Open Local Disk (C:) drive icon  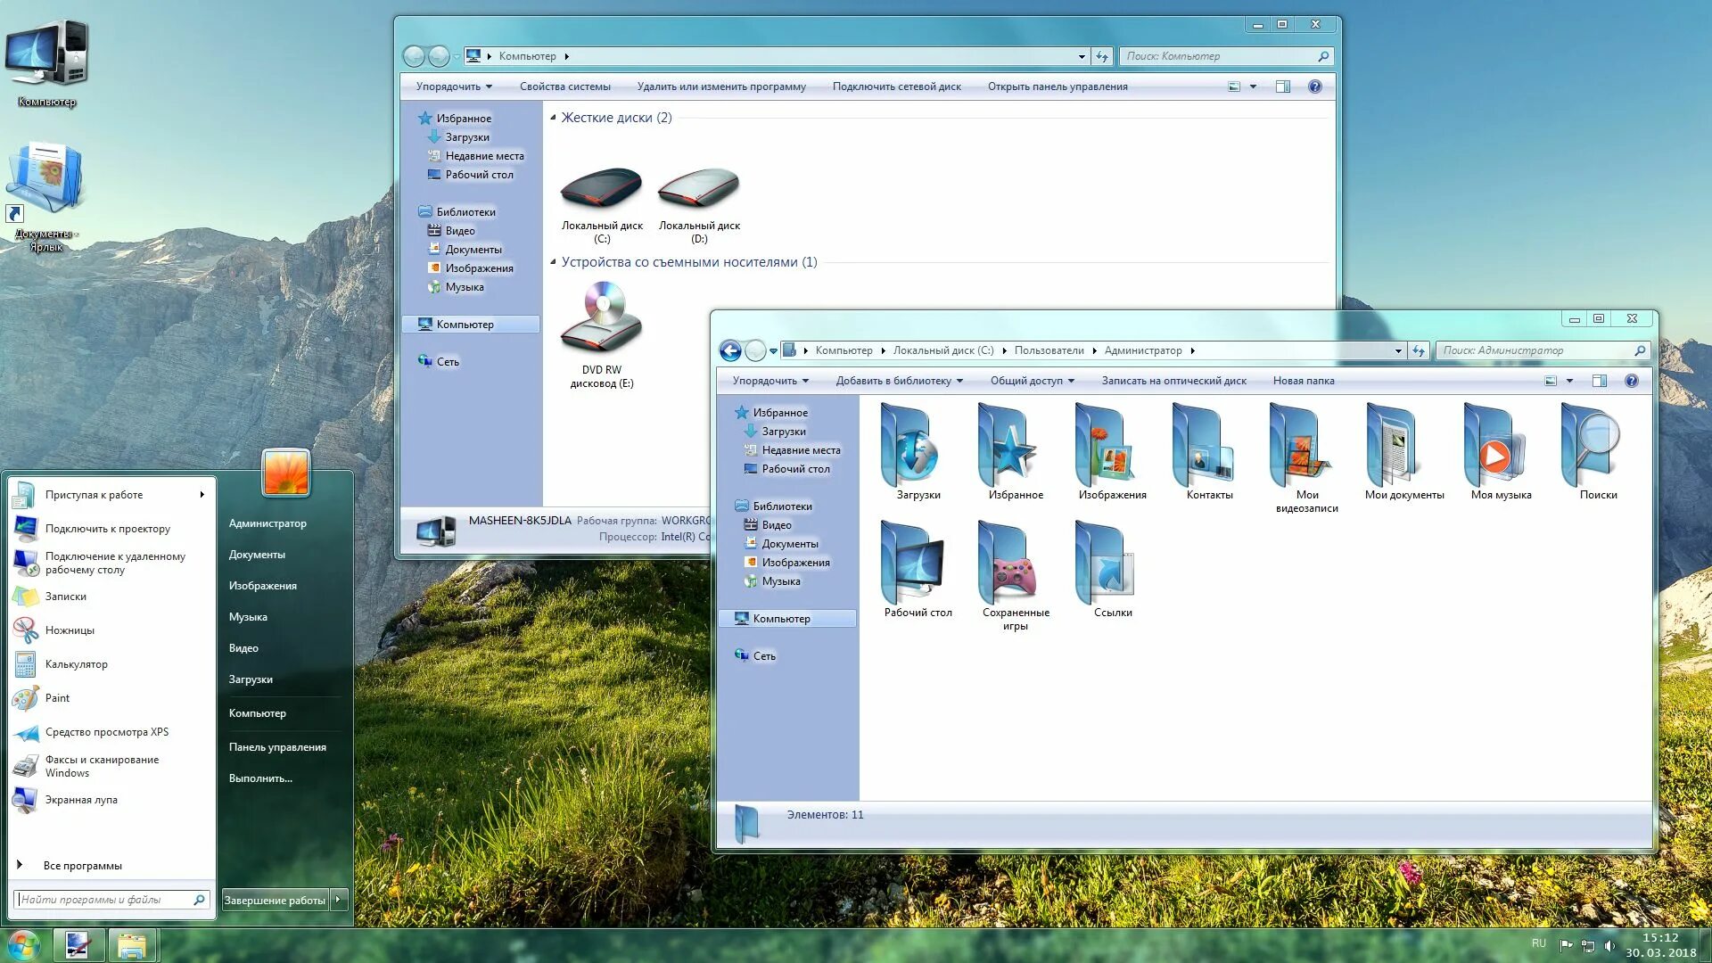(x=602, y=190)
